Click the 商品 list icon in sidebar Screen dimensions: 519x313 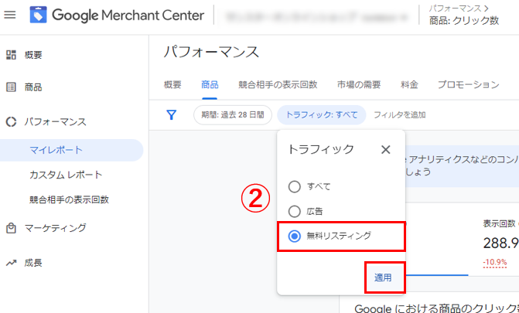[11, 87]
